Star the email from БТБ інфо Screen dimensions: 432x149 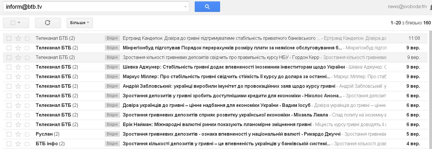pos(18,144)
